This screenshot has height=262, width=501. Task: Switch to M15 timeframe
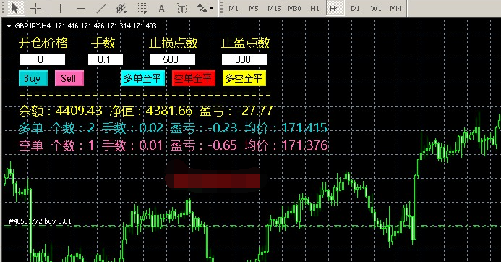coord(274,8)
